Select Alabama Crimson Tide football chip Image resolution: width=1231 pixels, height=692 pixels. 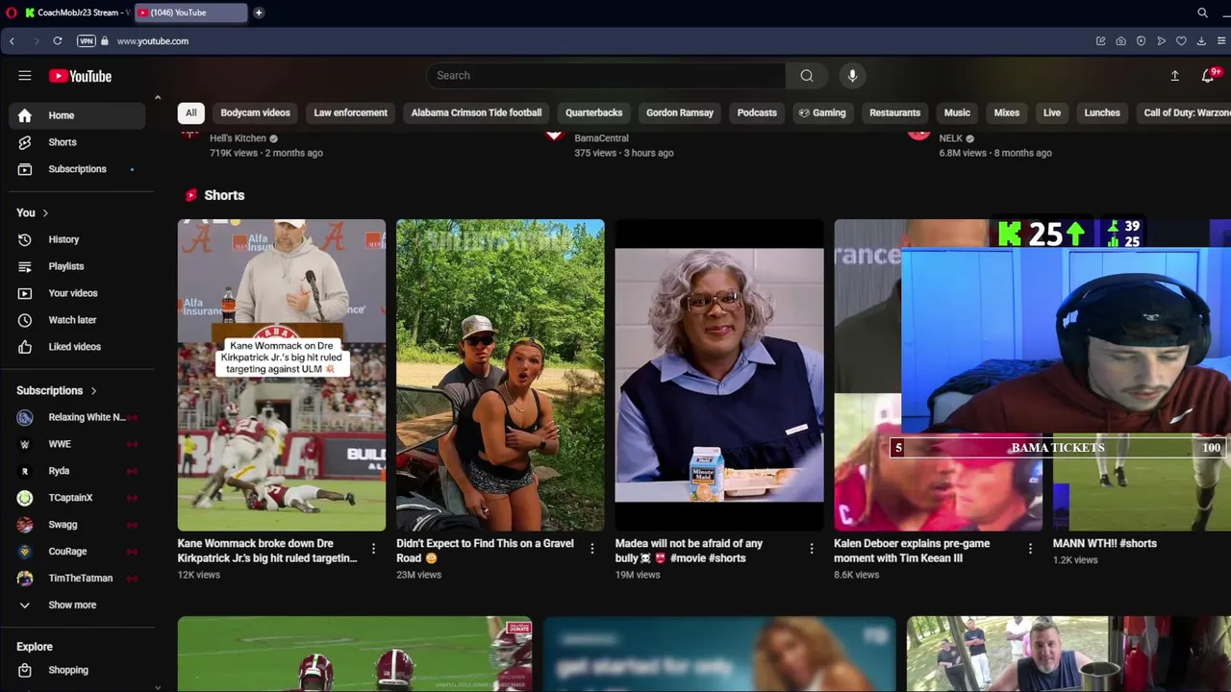pyautogui.click(x=476, y=112)
